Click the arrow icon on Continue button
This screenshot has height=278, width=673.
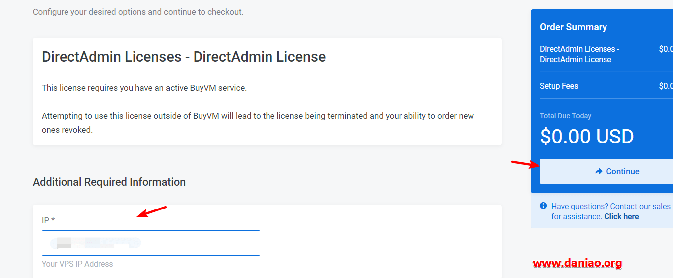pyautogui.click(x=599, y=171)
